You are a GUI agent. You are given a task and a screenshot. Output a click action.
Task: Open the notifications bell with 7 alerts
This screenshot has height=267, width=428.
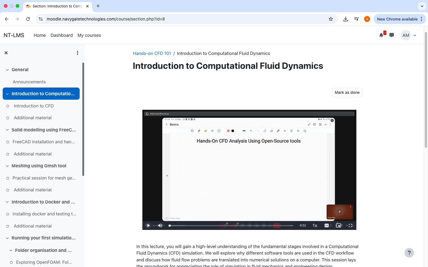(381, 35)
